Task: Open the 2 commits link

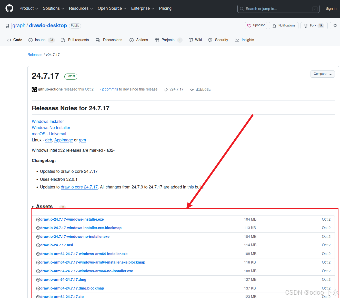Action: click(110, 89)
